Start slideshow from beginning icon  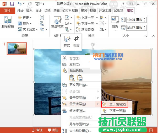point(37,4)
